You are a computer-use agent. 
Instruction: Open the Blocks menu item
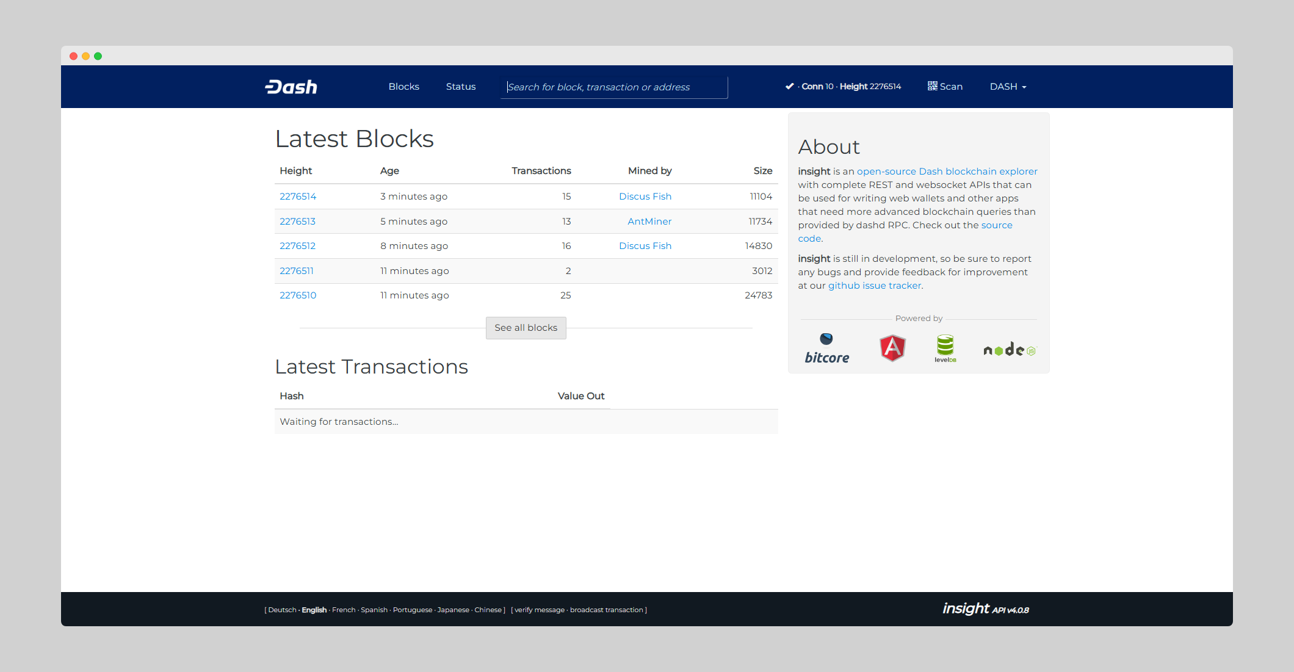(x=403, y=87)
